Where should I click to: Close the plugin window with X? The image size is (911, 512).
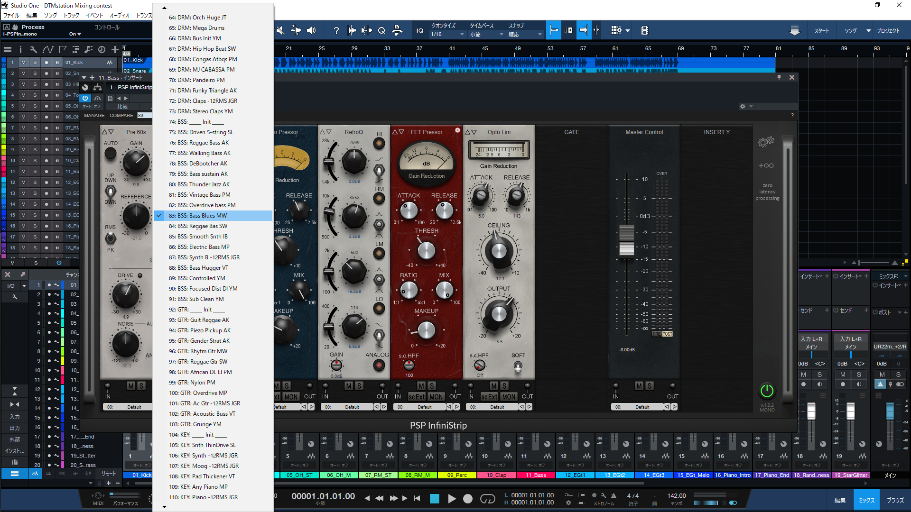click(792, 77)
